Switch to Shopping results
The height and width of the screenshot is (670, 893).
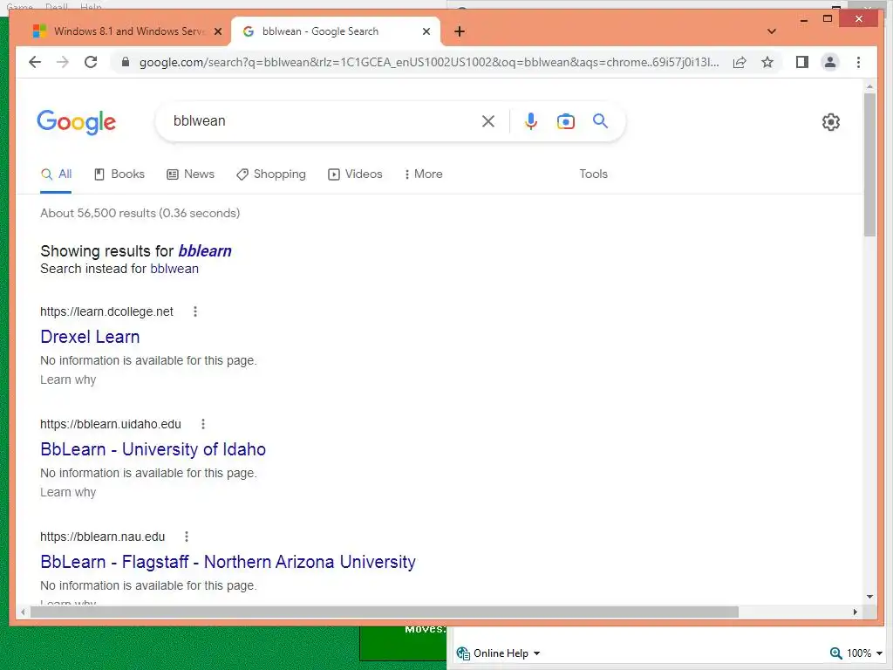[x=271, y=174]
